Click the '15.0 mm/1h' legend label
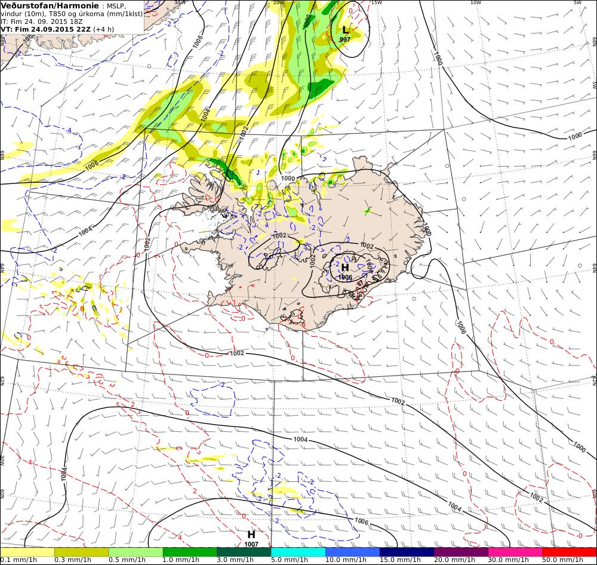The image size is (597, 565). (x=400, y=560)
